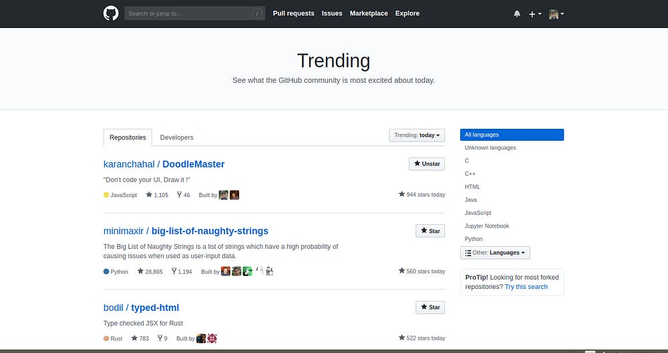Click first contributor avatar of big-list-of-naughty-strings
The width and height of the screenshot is (668, 353).
click(226, 271)
